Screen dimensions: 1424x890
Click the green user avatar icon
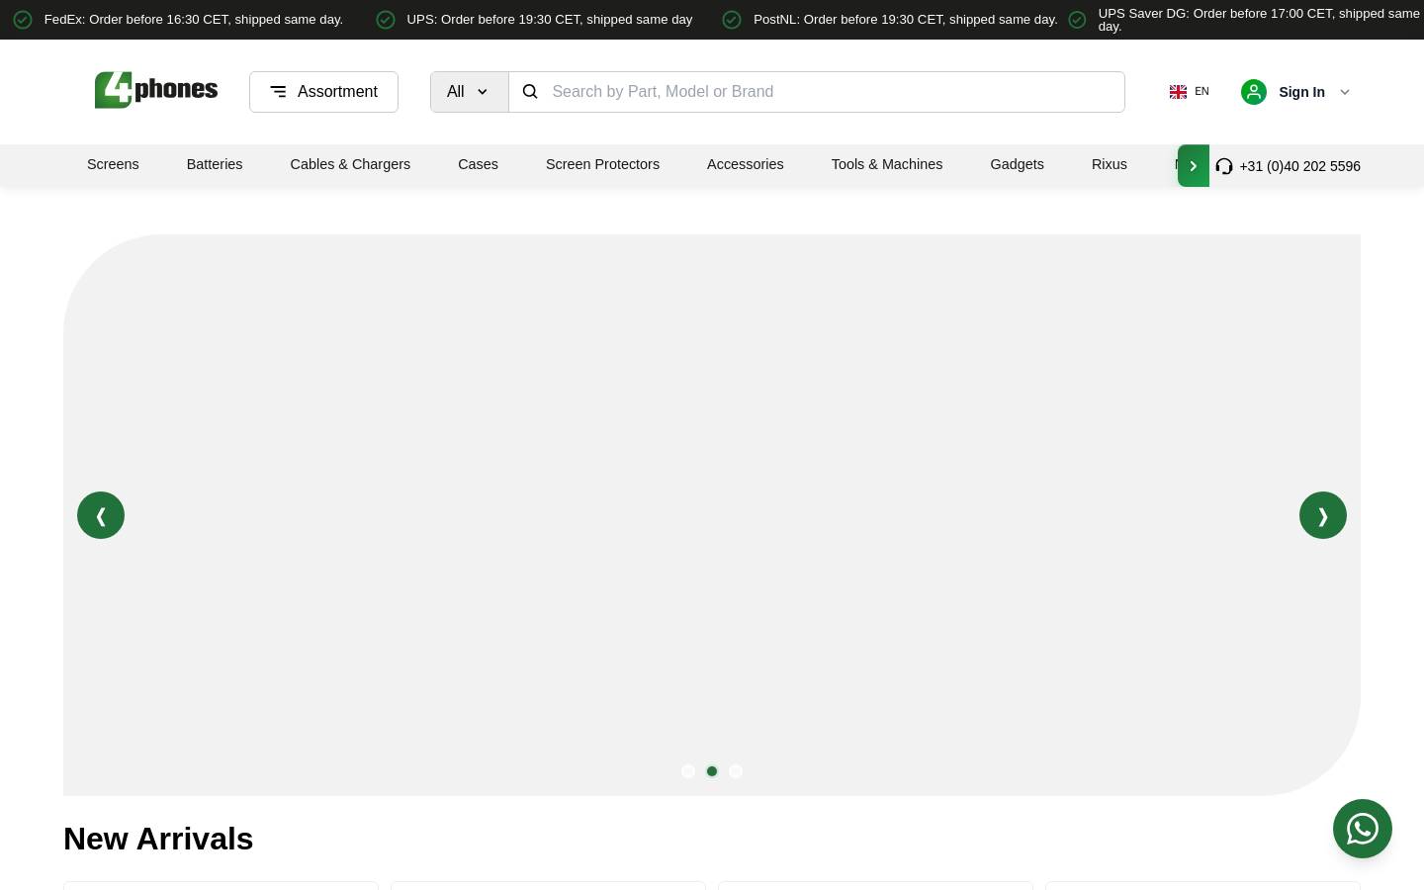point(1254,92)
